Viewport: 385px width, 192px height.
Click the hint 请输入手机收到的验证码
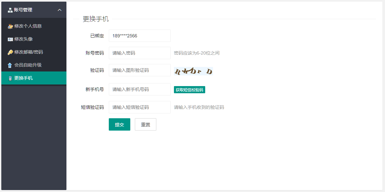coord(199,107)
